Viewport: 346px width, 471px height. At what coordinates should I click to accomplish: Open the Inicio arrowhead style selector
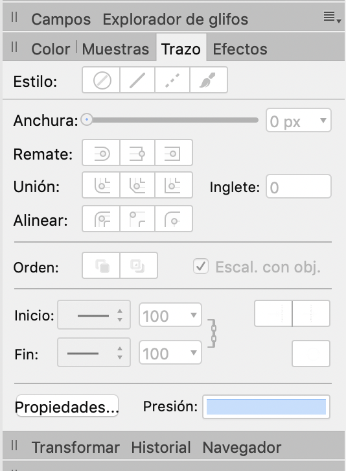coord(94,315)
